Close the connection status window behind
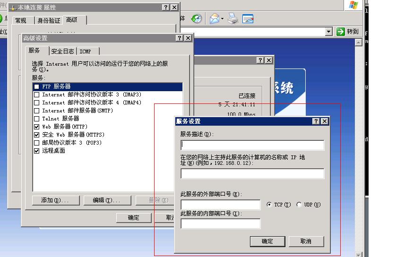Image resolution: width=396 pixels, height=257 pixels. pyautogui.click(x=269, y=60)
